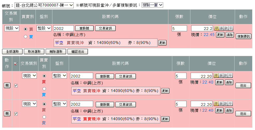The height and width of the screenshot is (130, 255).
Task: Open the 帳號 account dropdown
Action: pos(45,5)
